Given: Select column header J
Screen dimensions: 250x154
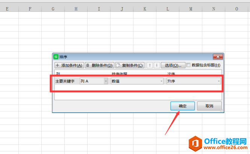Looking at the screenshot, I should [122, 9].
